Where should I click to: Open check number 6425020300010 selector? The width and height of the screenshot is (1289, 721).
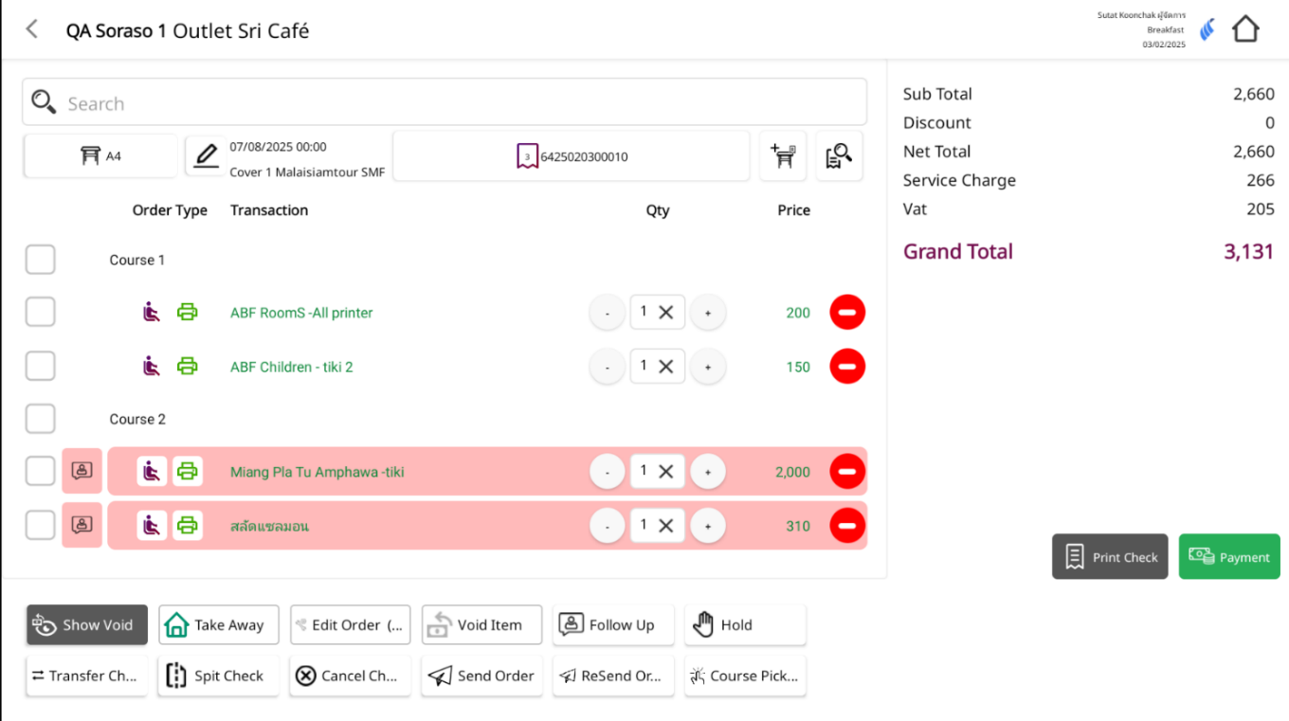571,156
